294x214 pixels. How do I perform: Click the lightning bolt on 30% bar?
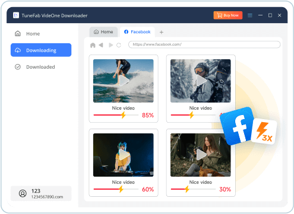pyautogui.click(x=187, y=189)
